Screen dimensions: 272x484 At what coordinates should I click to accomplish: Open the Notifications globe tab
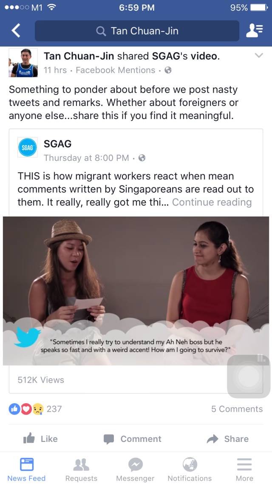click(190, 469)
